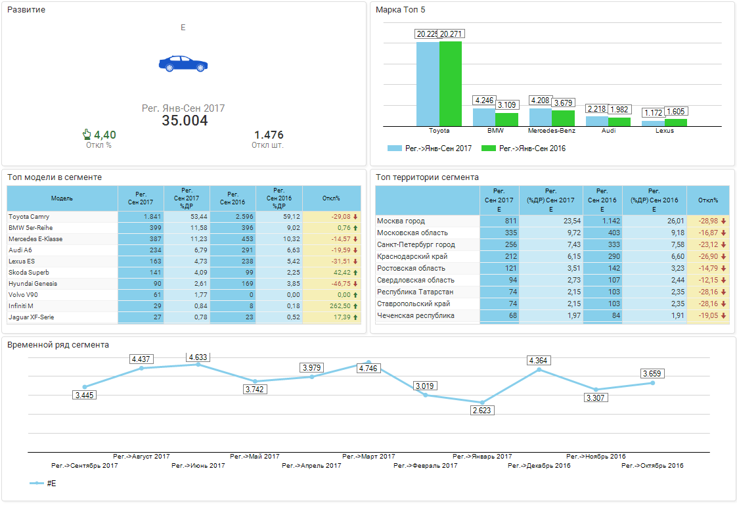Image resolution: width=737 pixels, height=521 pixels.
Task: Sort territories by Рег. Сен 2016 E header
Action: (602, 200)
